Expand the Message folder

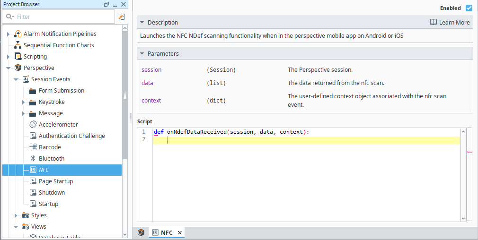click(24, 113)
